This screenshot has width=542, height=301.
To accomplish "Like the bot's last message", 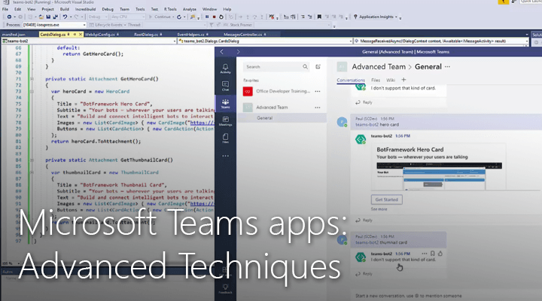I will [440, 254].
